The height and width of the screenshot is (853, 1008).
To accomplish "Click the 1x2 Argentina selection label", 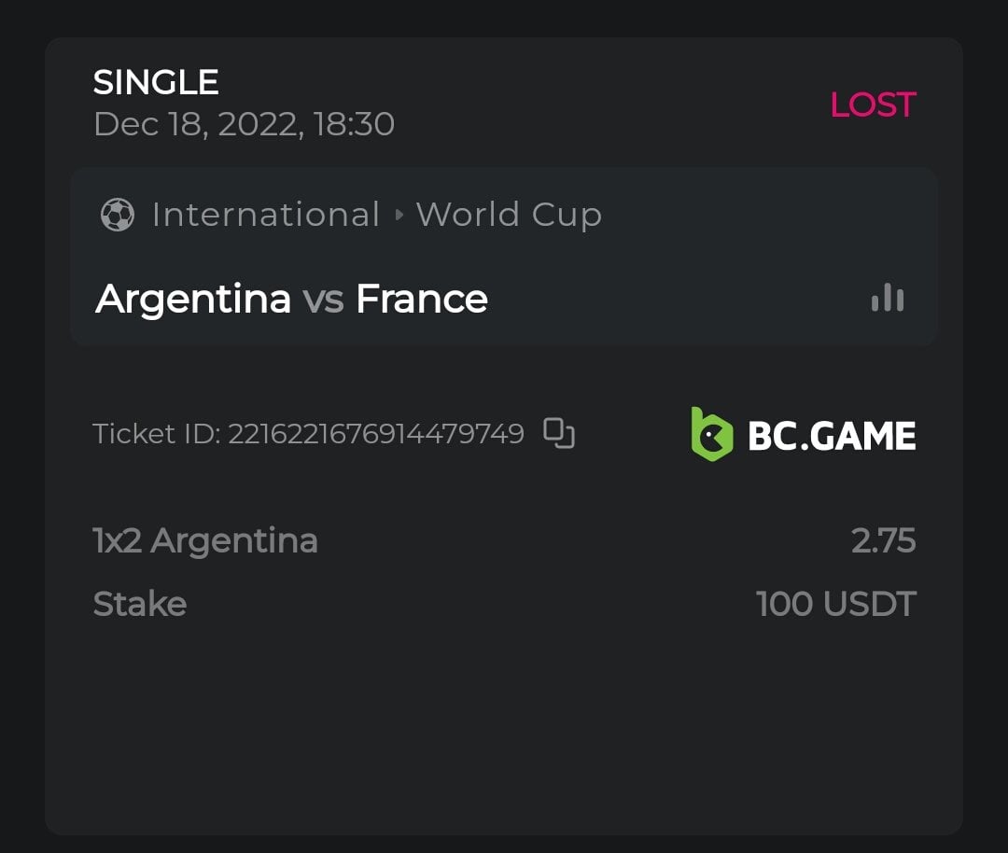I will pos(205,540).
